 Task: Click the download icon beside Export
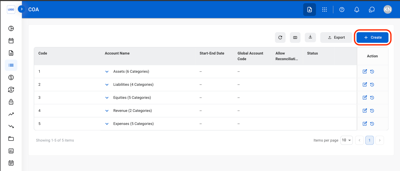tap(310, 37)
